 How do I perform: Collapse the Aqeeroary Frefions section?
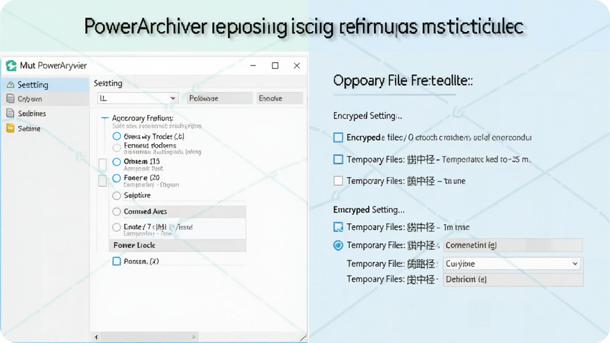coord(105,117)
